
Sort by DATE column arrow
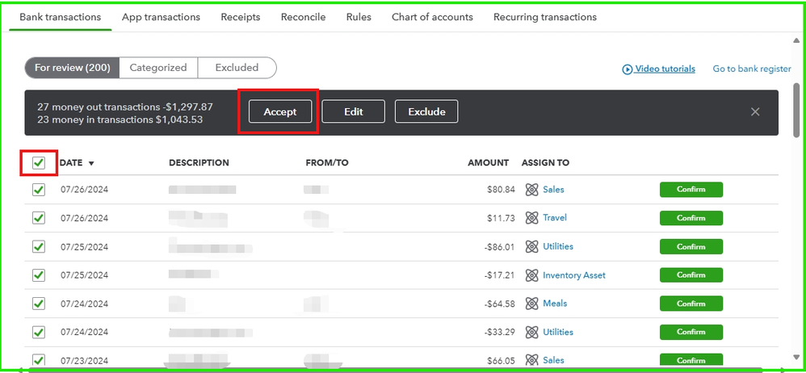[91, 163]
